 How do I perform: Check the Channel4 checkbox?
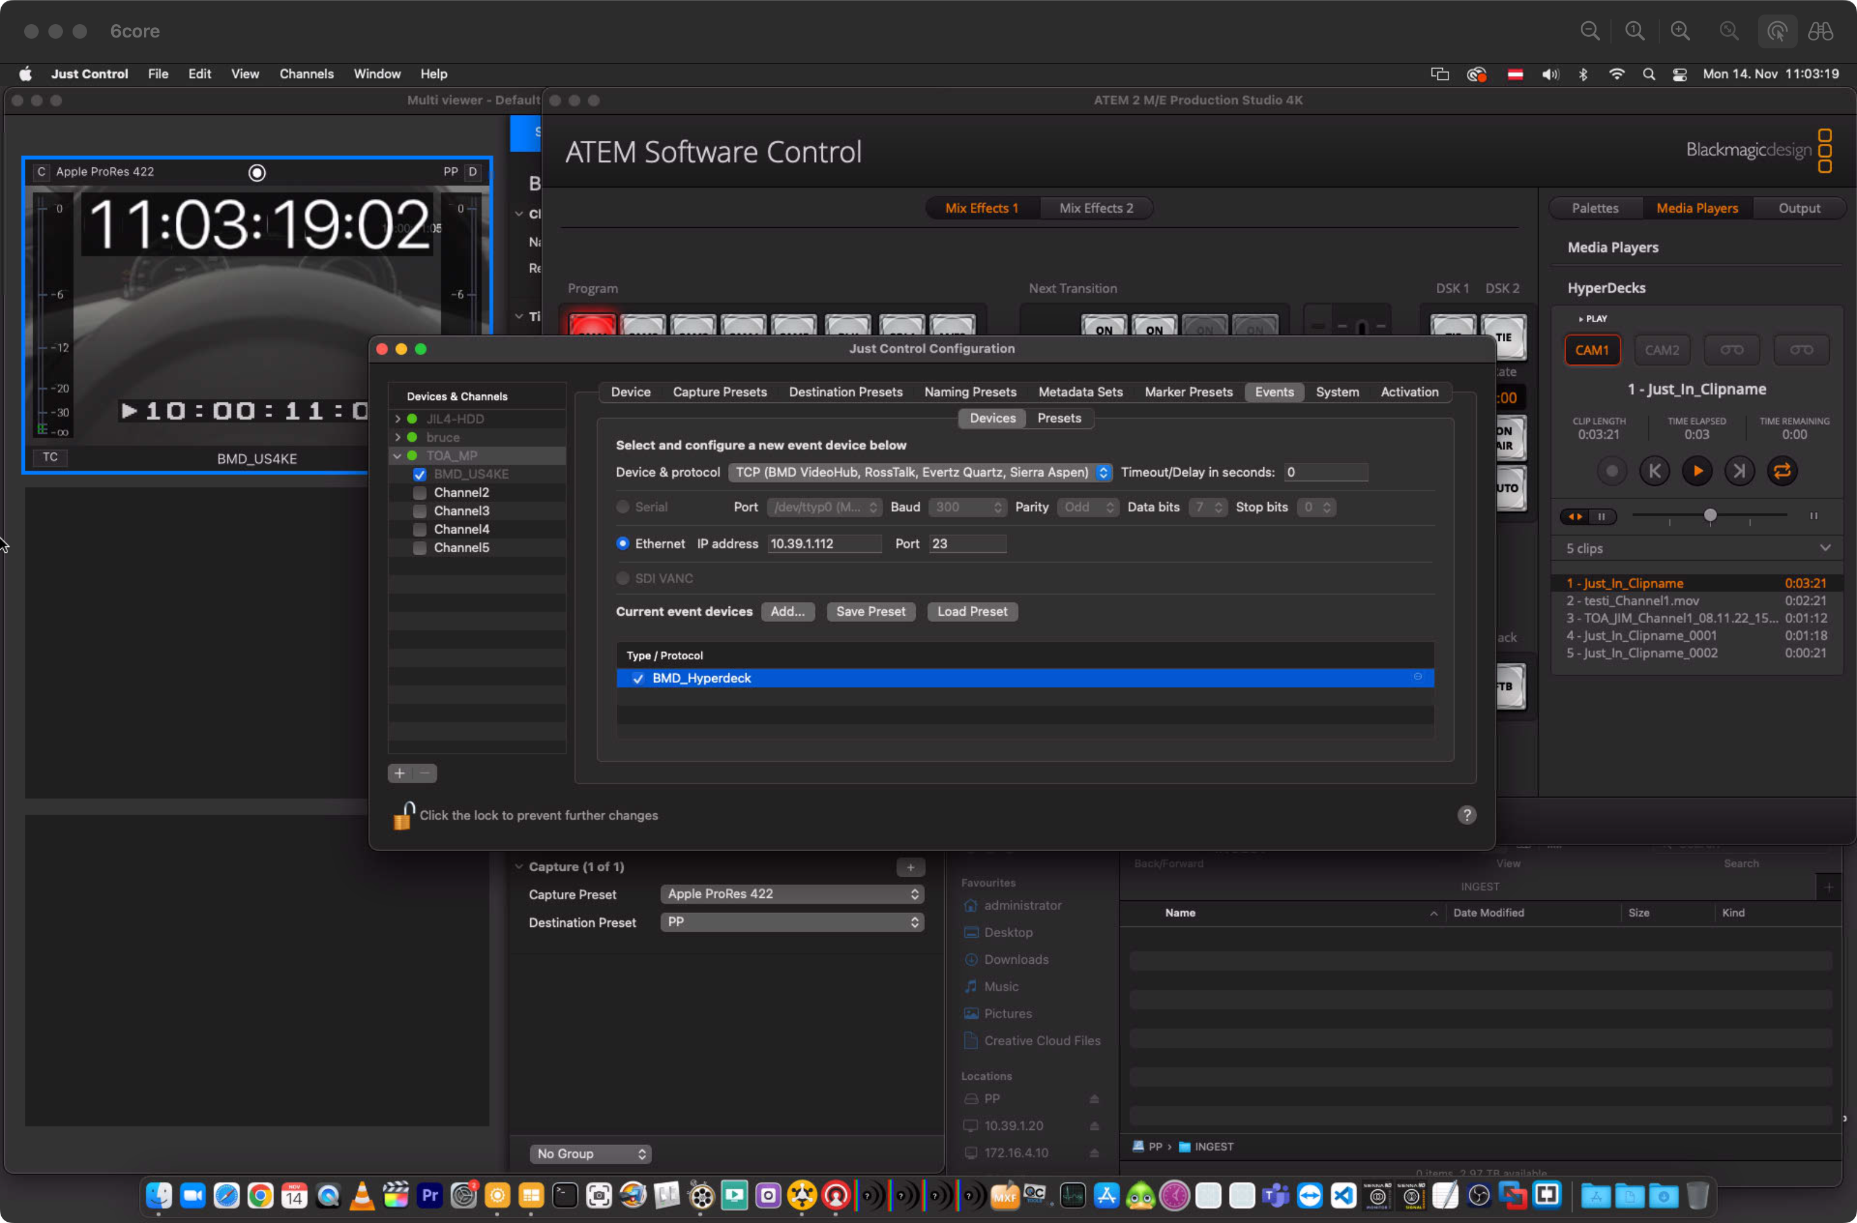419,529
